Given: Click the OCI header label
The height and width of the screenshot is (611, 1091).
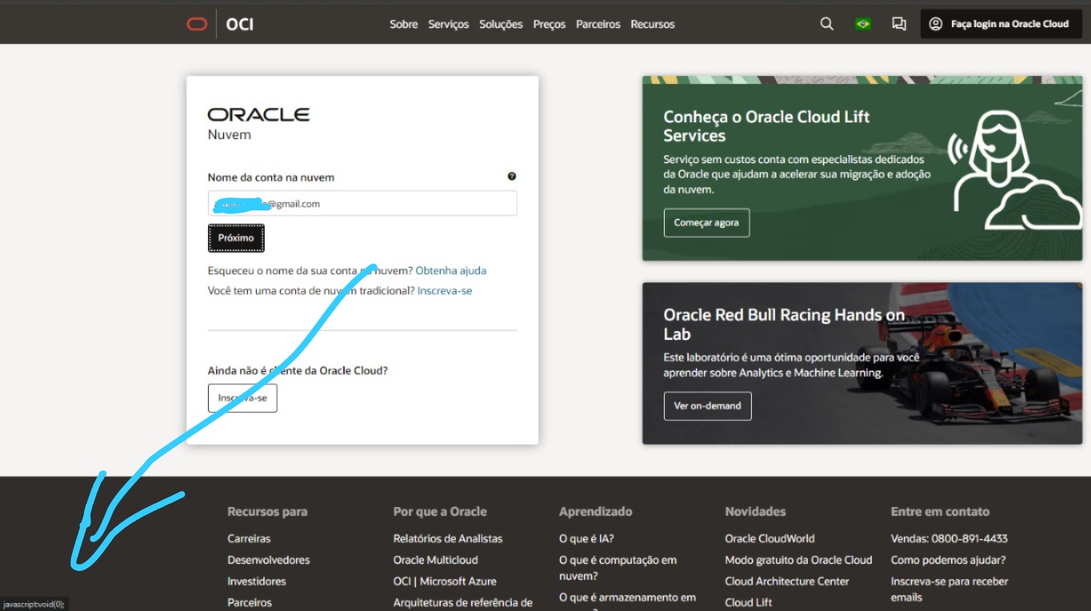Looking at the screenshot, I should (240, 24).
